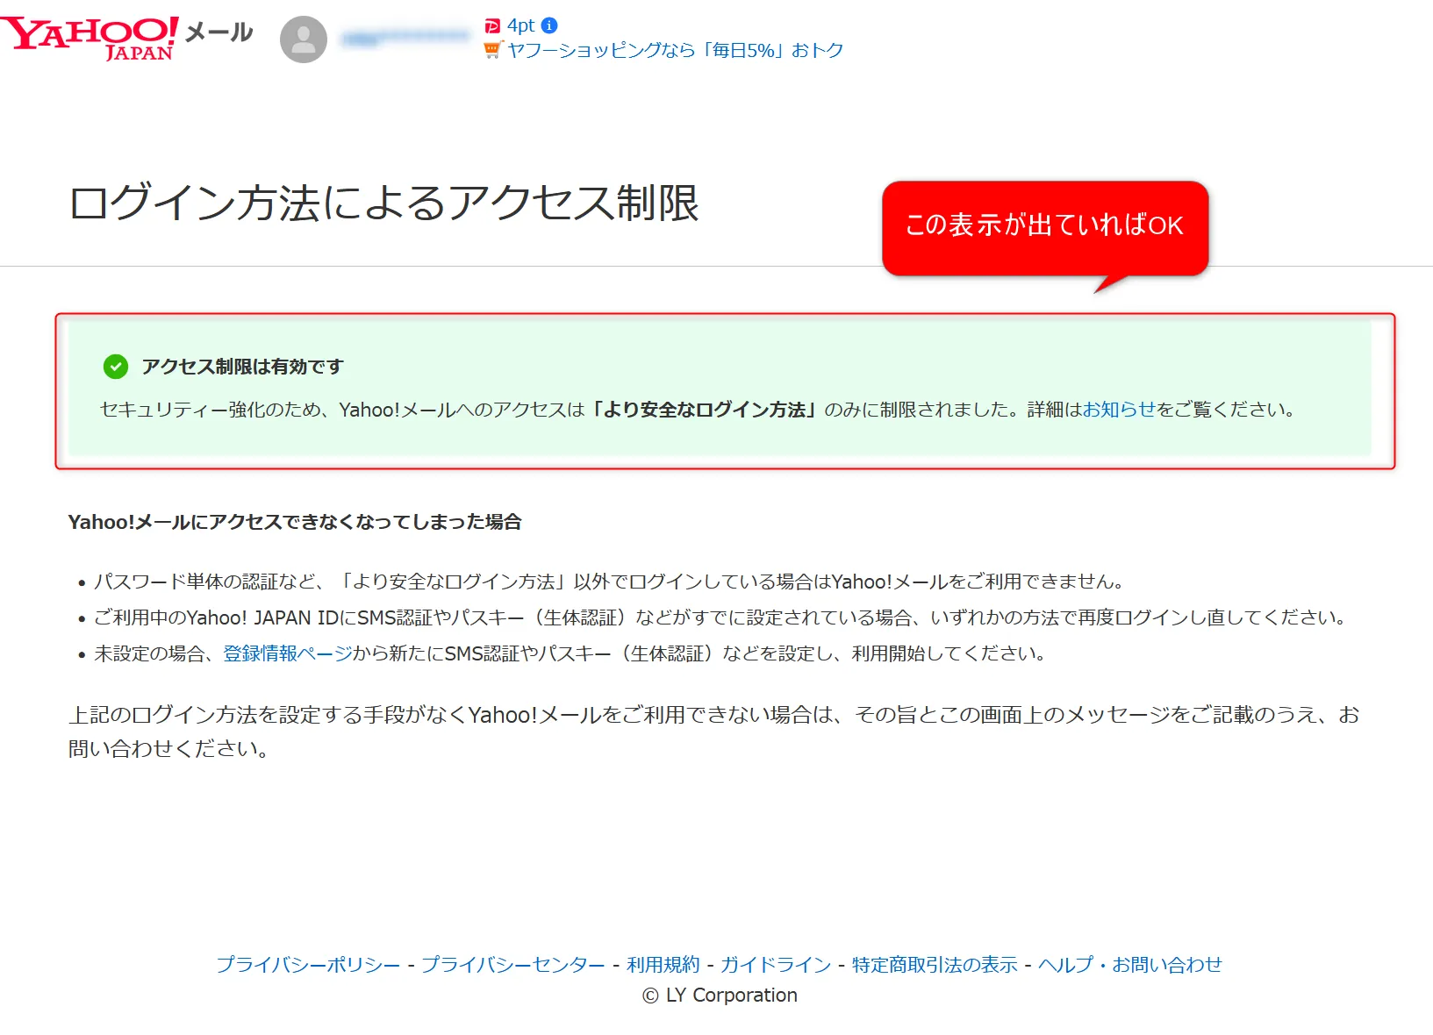The height and width of the screenshot is (1035, 1433).
Task: Click the メール text beside the logo
Action: pyautogui.click(x=219, y=32)
